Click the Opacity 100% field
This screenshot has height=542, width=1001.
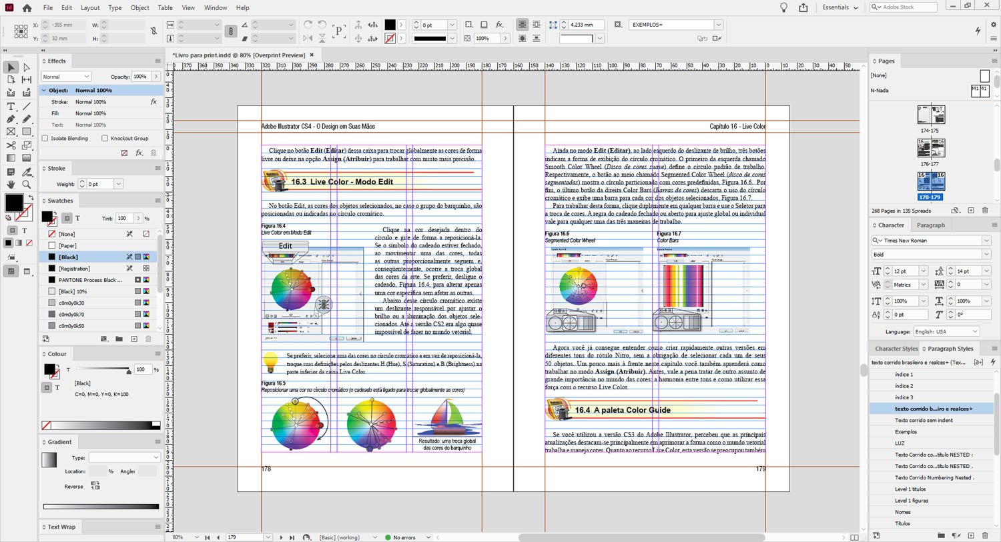[x=141, y=77]
